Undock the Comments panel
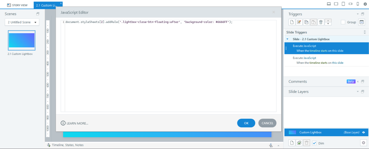The image size is (369, 149). pyautogui.click(x=363, y=82)
